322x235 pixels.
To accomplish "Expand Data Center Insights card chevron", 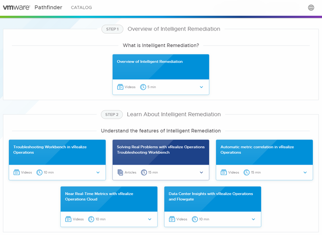I will [253, 219].
